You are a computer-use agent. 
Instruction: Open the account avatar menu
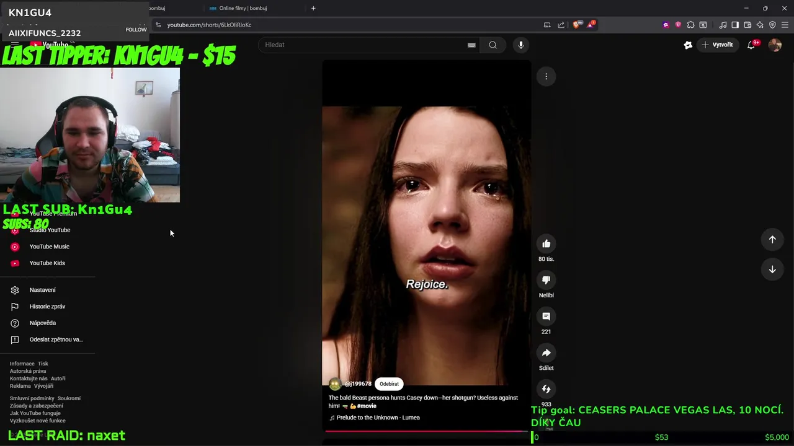(775, 45)
